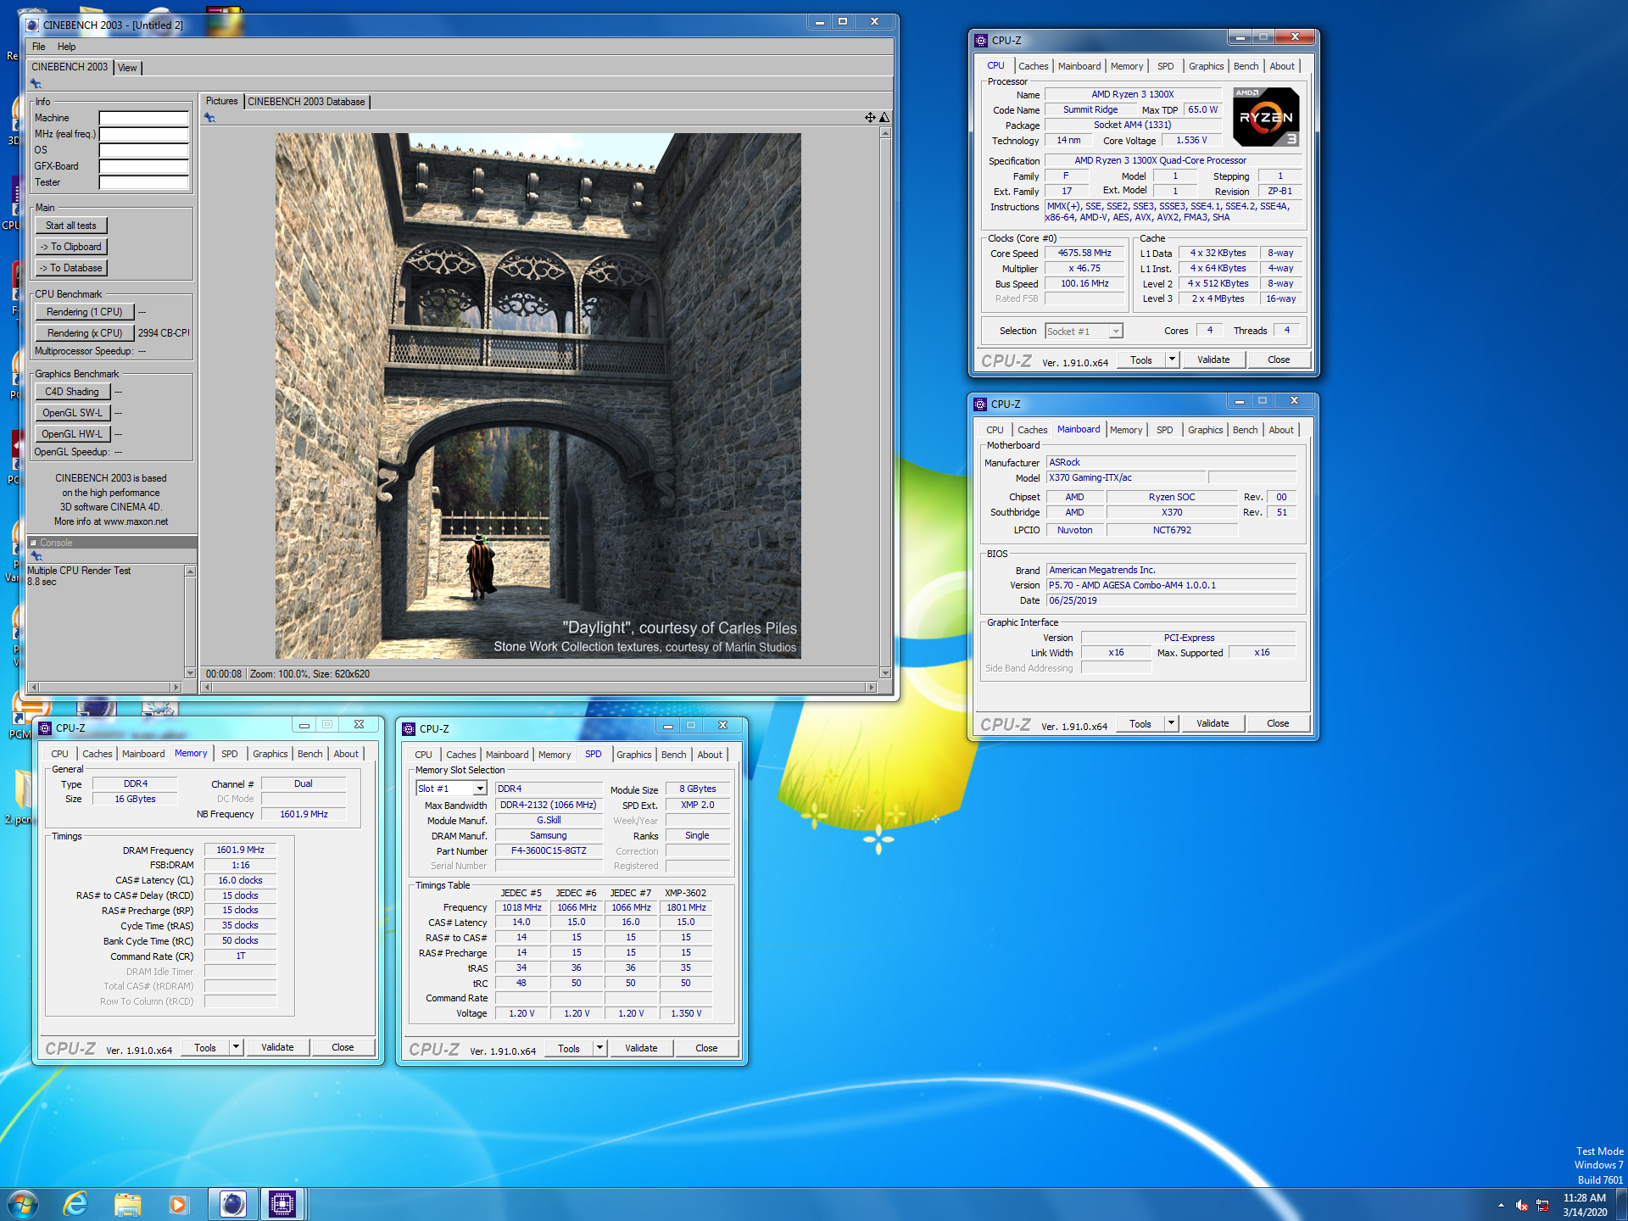Image resolution: width=1628 pixels, height=1221 pixels.
Task: Expand the Tools arrow in the CPU-Z Memory window
Action: point(236,1047)
